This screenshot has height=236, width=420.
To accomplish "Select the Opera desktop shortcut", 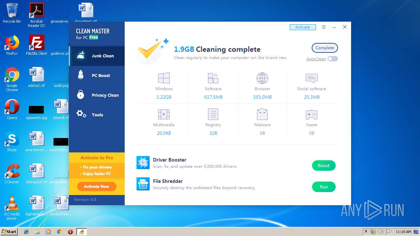I will coord(12,109).
